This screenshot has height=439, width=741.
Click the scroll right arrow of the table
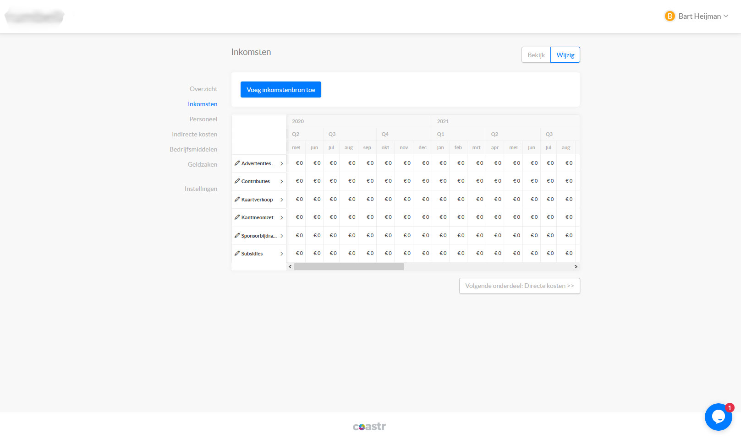pyautogui.click(x=576, y=266)
